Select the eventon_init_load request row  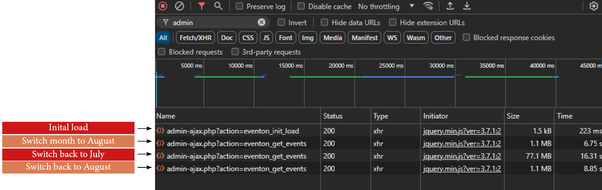tap(379, 131)
